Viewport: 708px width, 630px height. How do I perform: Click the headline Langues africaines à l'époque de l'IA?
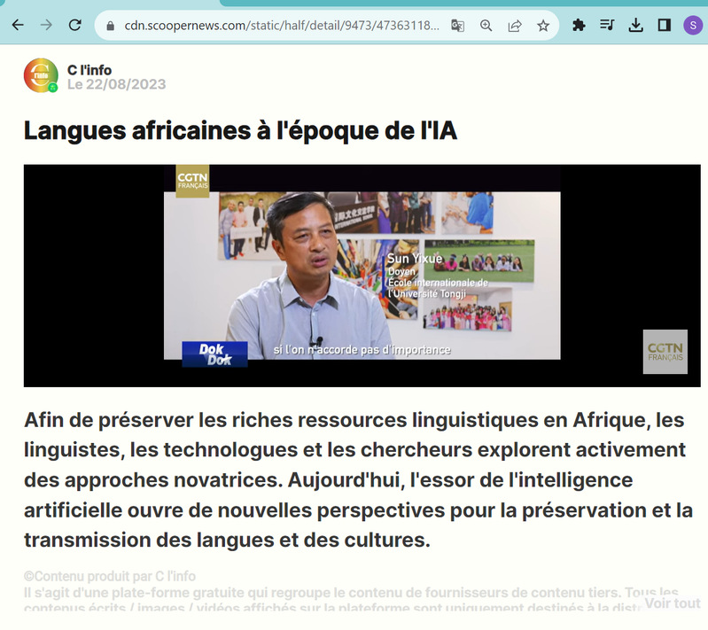[x=240, y=131]
